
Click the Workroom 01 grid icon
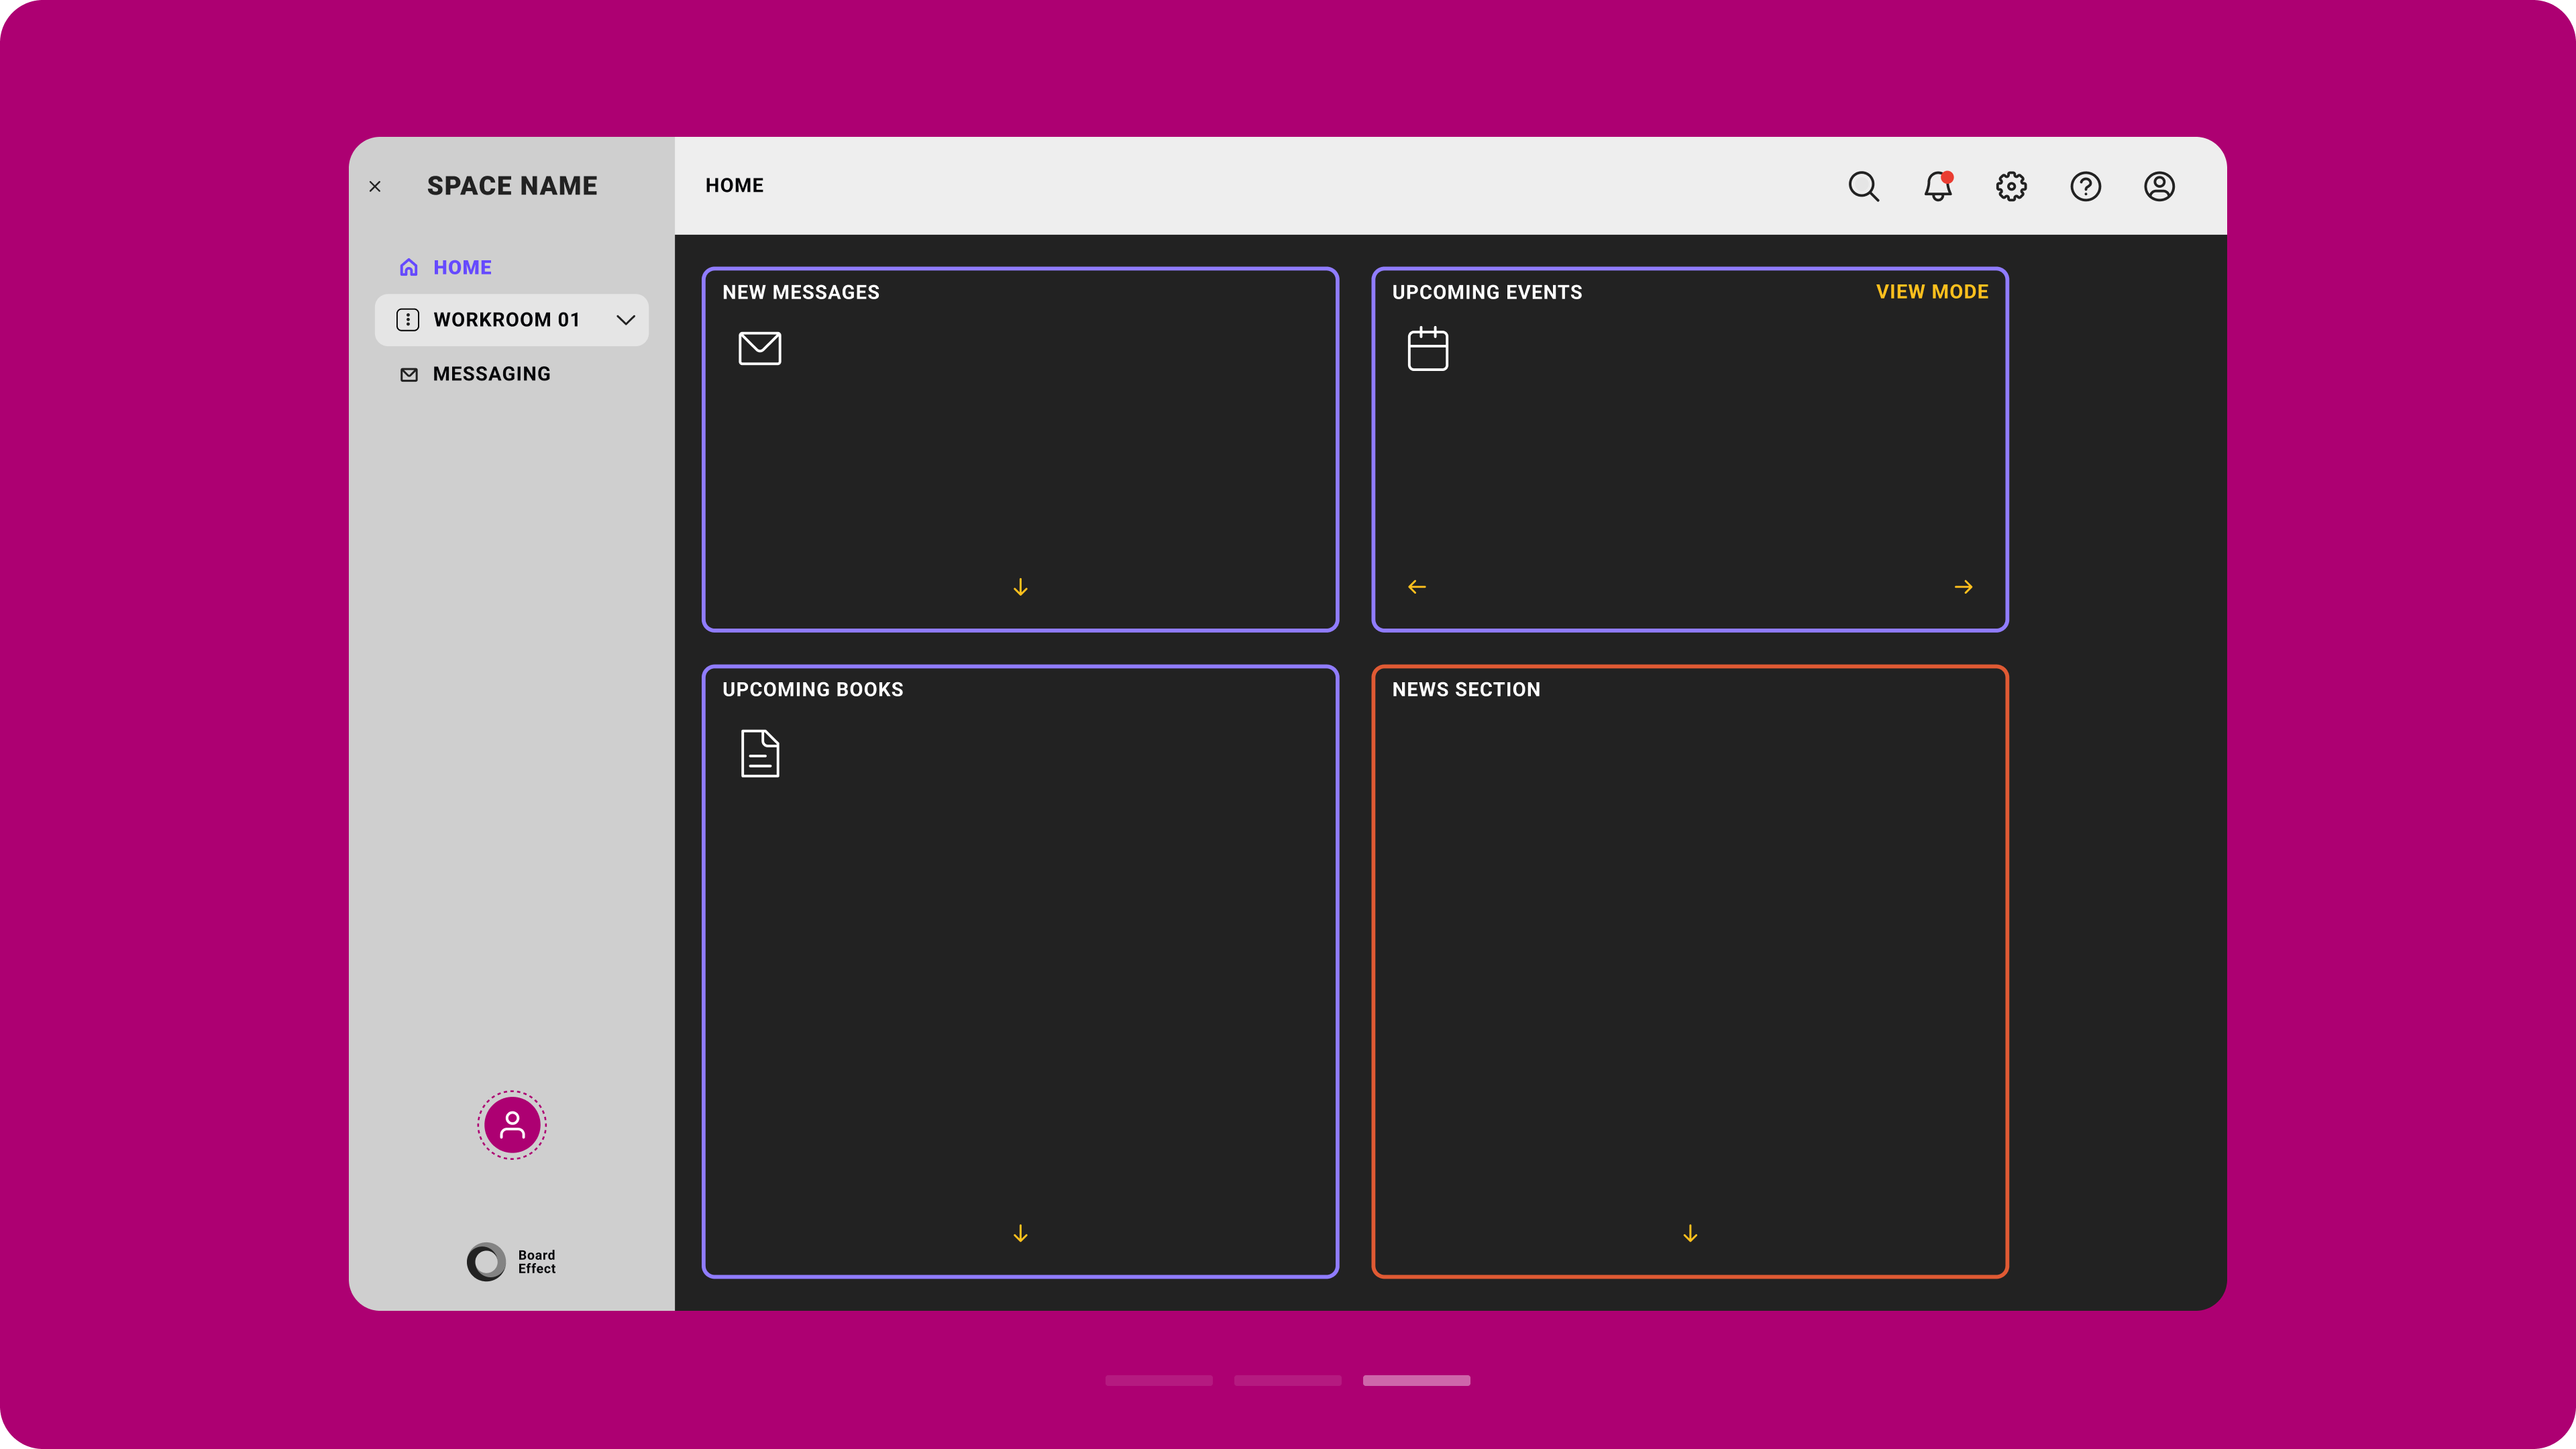[x=408, y=320]
